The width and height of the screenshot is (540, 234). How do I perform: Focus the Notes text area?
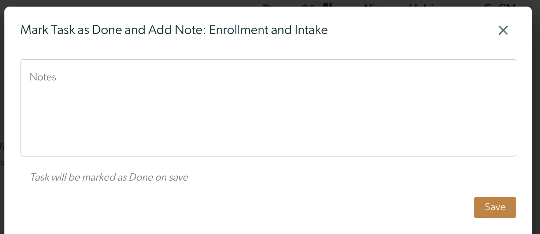(268, 108)
